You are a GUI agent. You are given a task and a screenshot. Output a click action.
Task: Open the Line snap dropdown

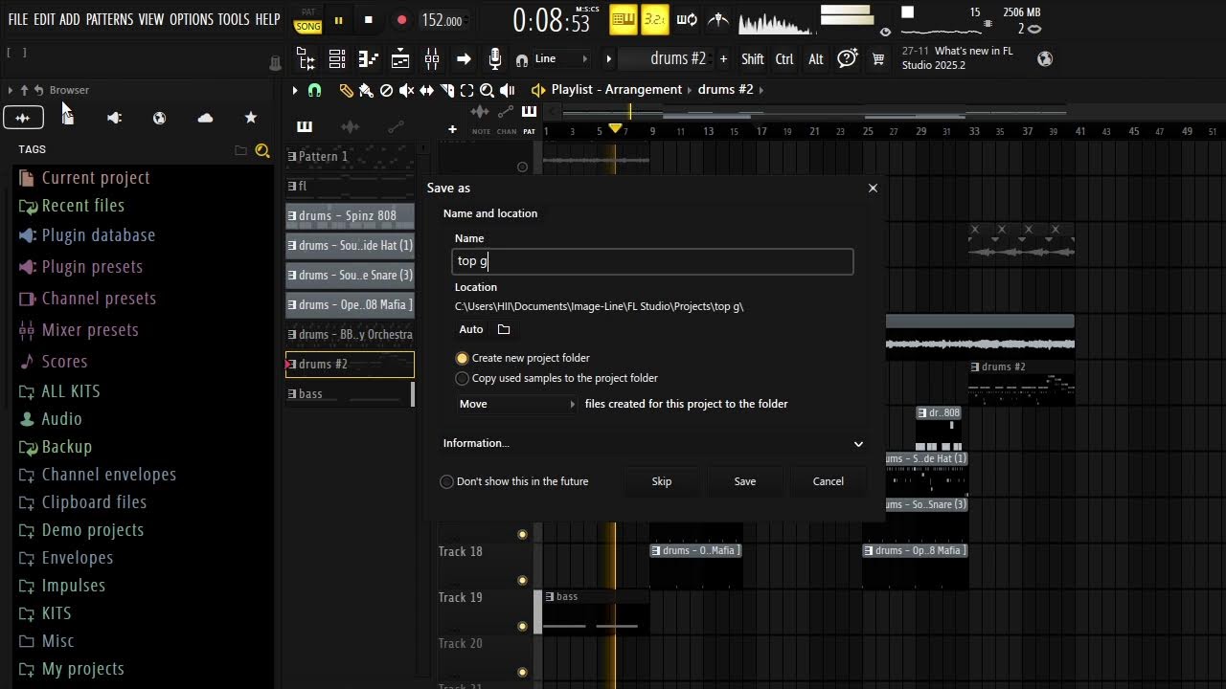click(560, 59)
